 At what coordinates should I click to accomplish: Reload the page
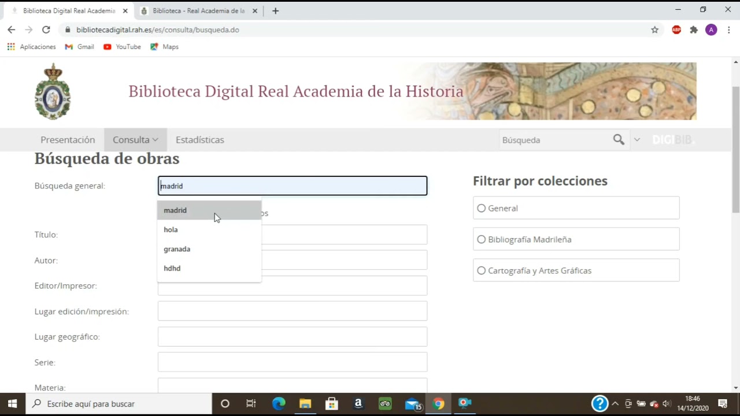(x=46, y=29)
